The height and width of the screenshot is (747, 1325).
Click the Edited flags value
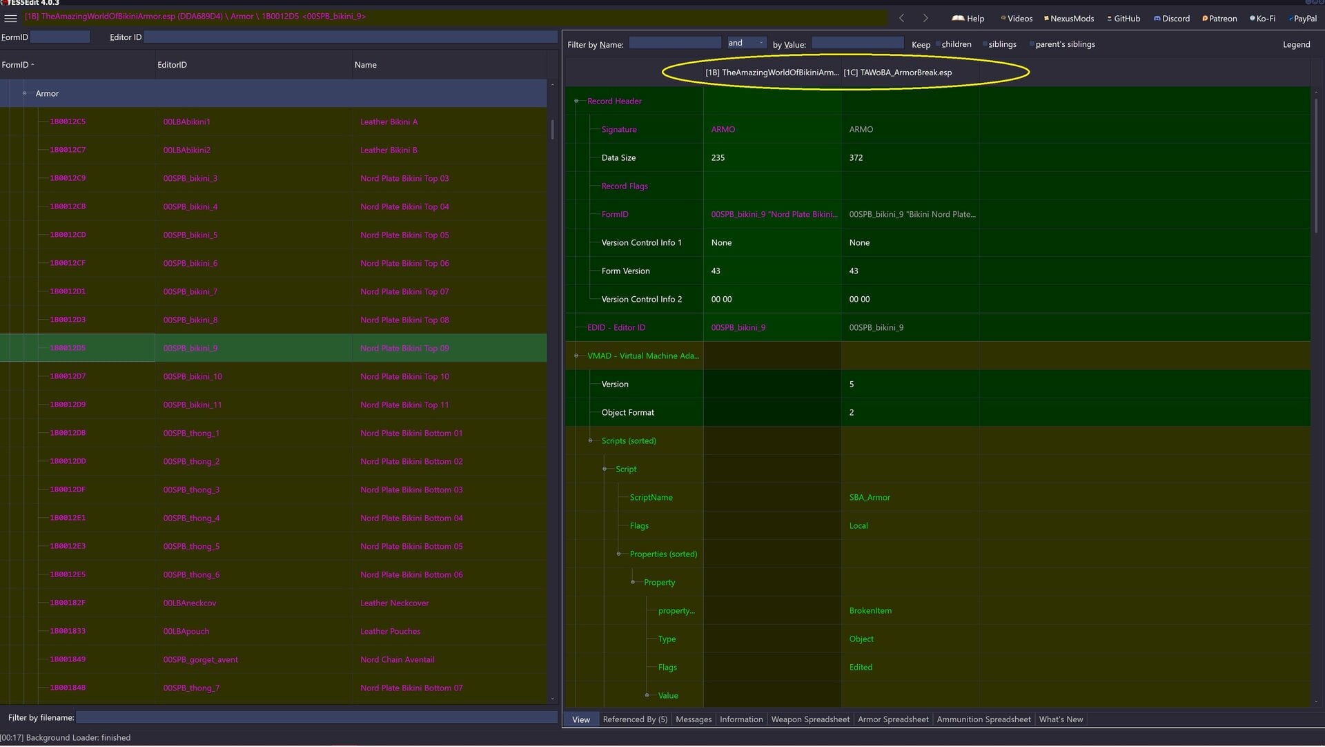pyautogui.click(x=861, y=668)
